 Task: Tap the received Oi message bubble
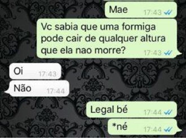(x=35, y=71)
